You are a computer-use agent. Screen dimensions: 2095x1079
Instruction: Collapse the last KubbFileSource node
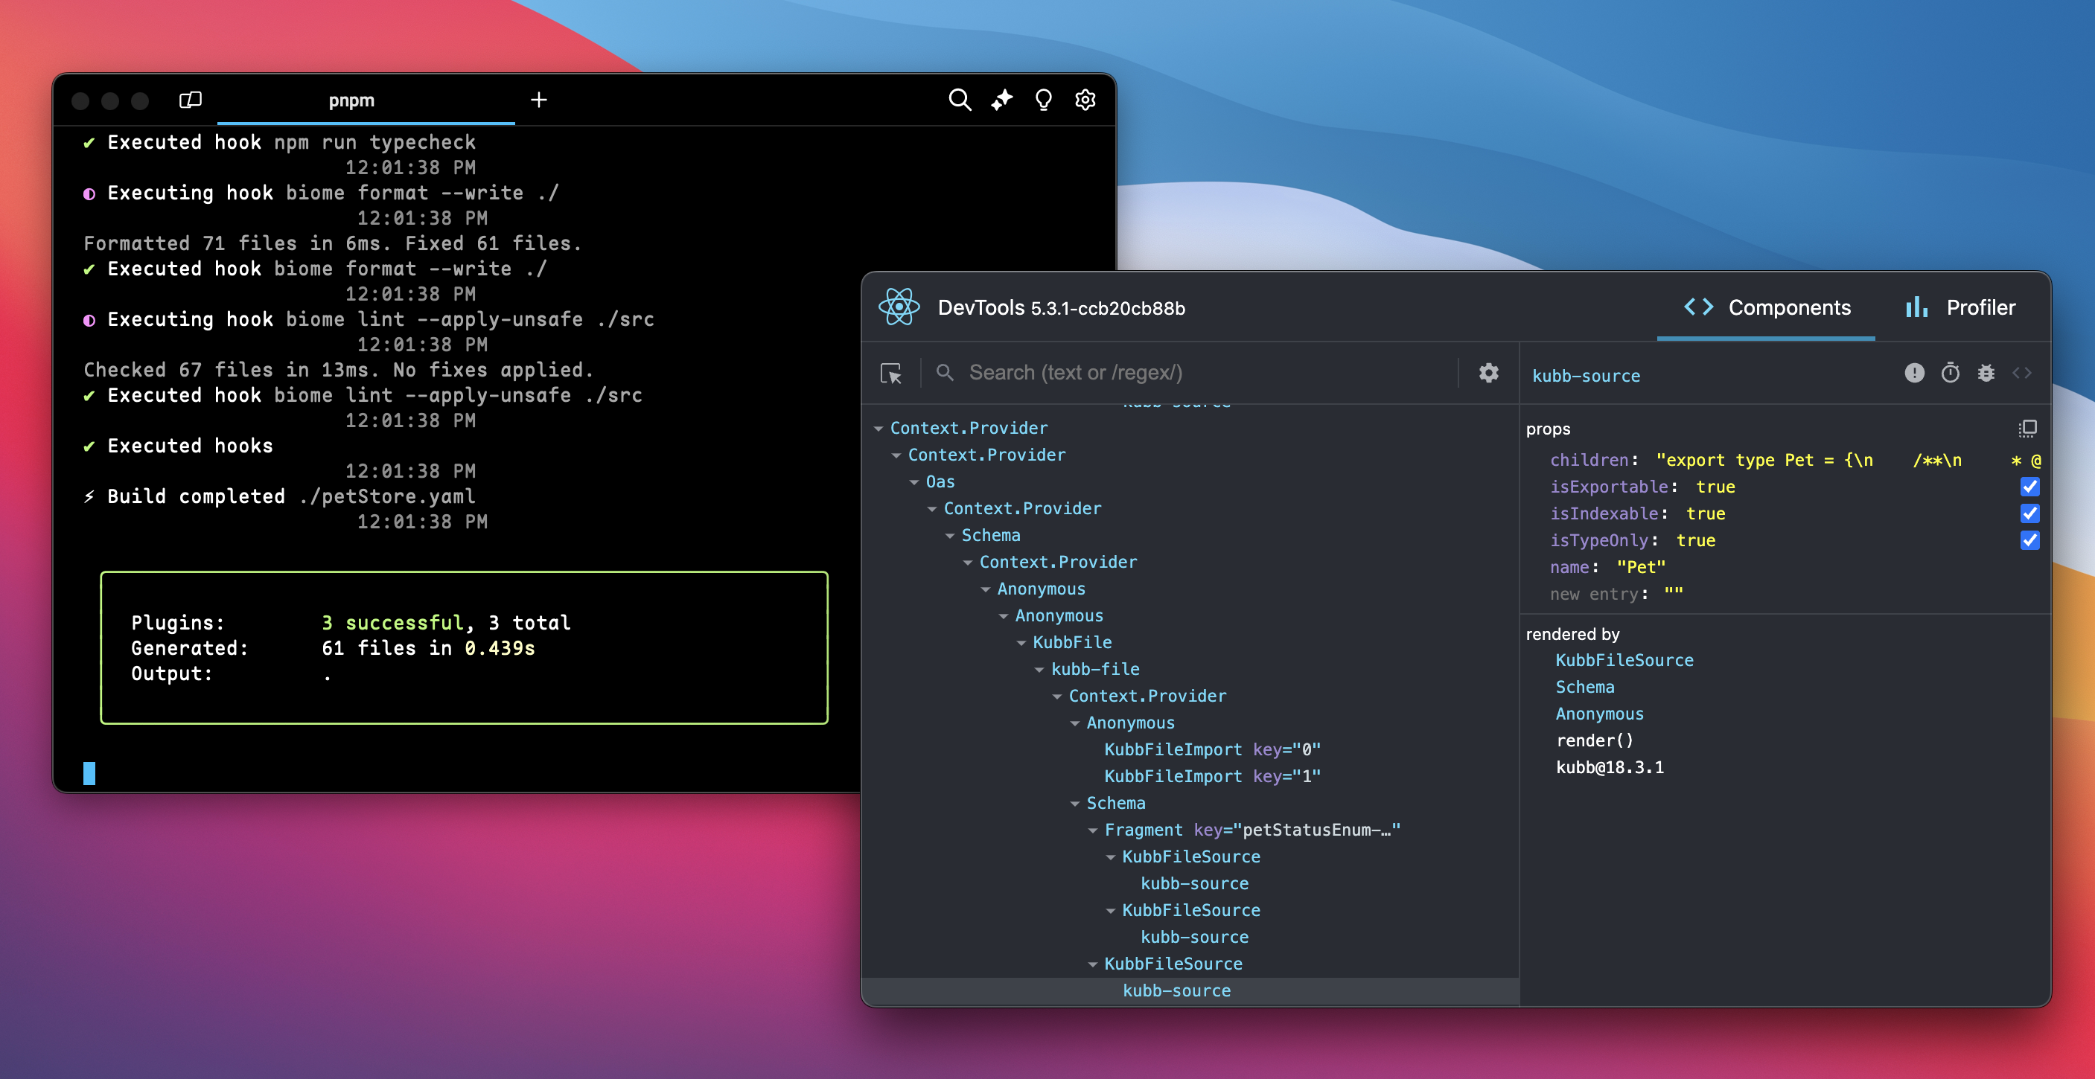pyautogui.click(x=1093, y=964)
